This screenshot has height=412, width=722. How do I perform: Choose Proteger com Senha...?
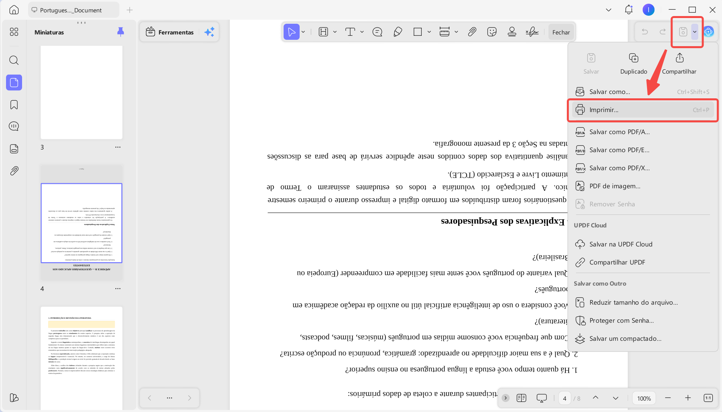coord(642,320)
